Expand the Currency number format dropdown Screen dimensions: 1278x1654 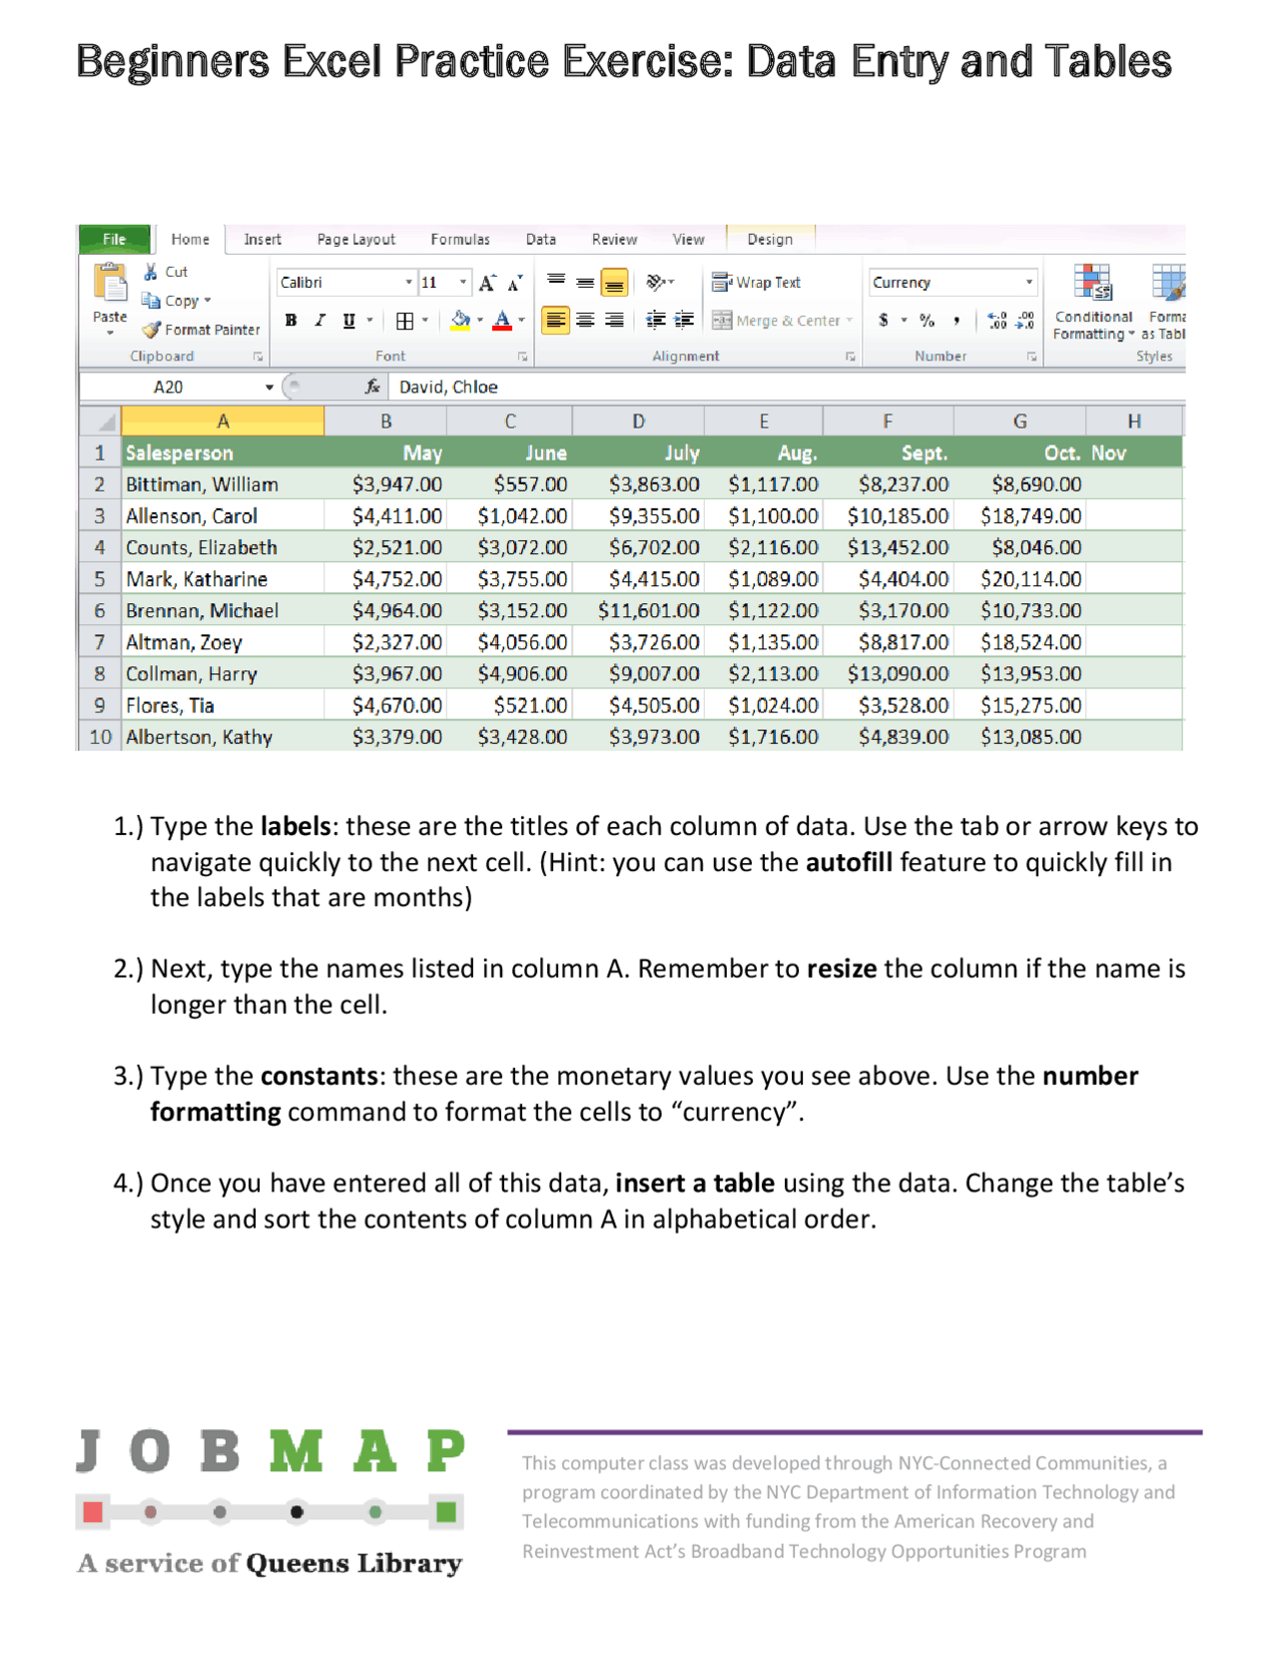pyautogui.click(x=1028, y=283)
